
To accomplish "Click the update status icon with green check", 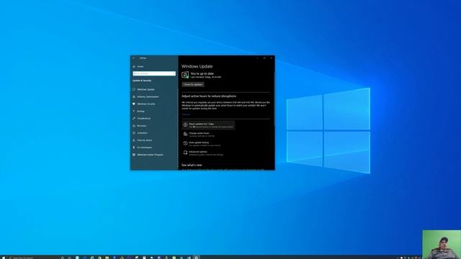I will click(185, 75).
